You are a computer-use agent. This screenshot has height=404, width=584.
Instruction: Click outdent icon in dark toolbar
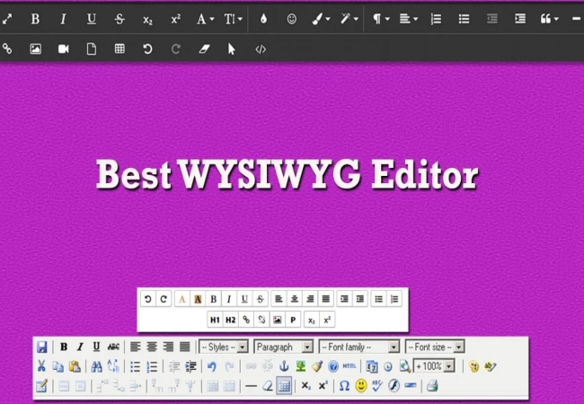[x=492, y=19]
